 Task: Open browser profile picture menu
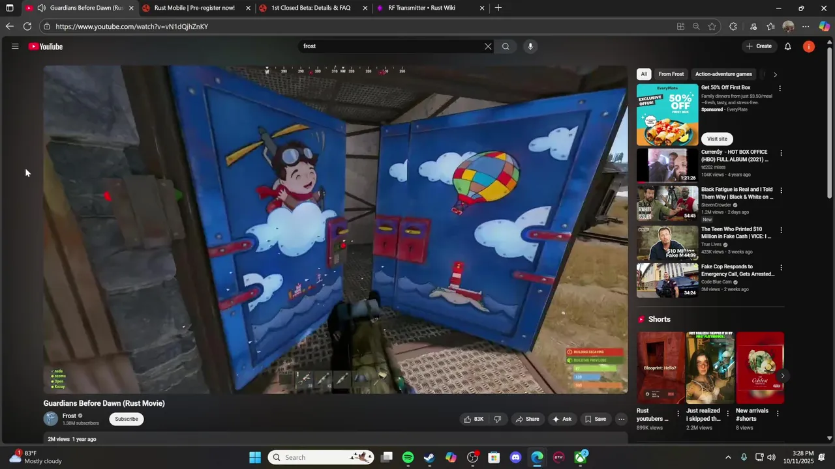pos(788,26)
